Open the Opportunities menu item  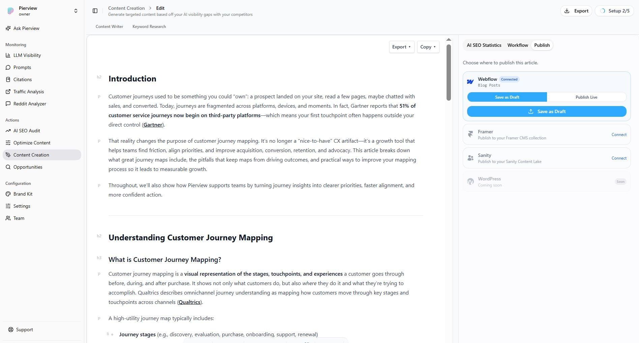click(42, 167)
